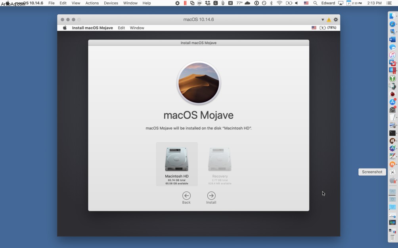Click the host battery charging icon
This screenshot has width=398, height=248.
pyautogui.click(x=289, y=3)
